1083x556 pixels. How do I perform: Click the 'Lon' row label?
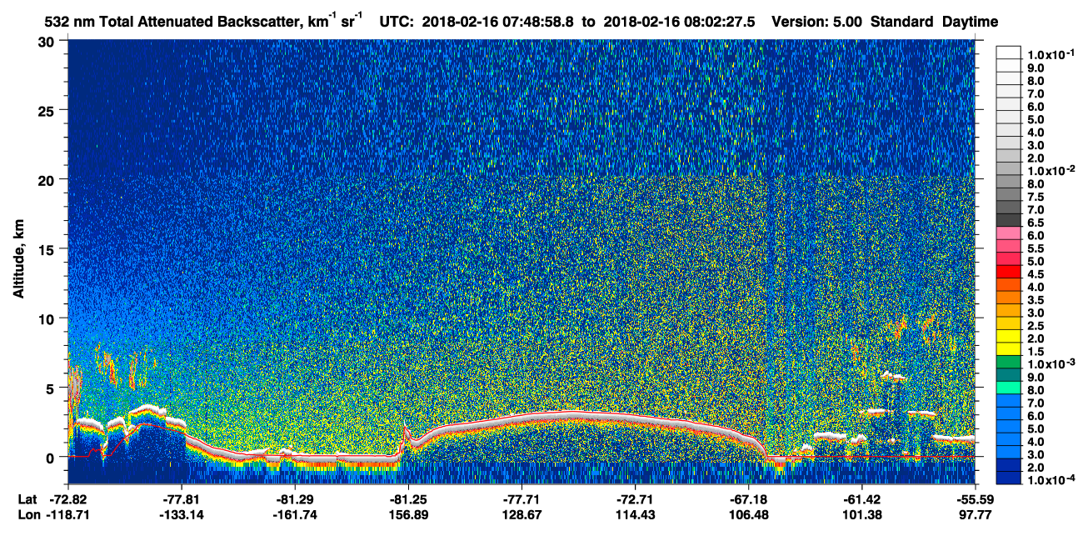[28, 515]
